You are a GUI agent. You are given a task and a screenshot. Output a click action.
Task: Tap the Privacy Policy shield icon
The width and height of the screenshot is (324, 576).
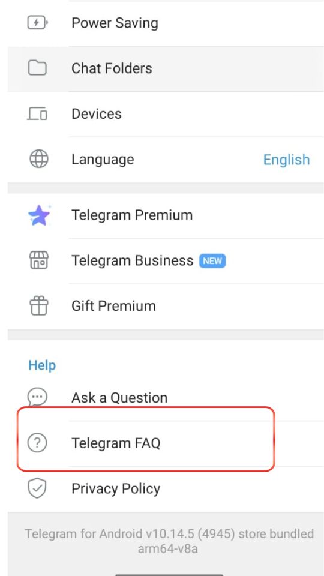pos(37,488)
